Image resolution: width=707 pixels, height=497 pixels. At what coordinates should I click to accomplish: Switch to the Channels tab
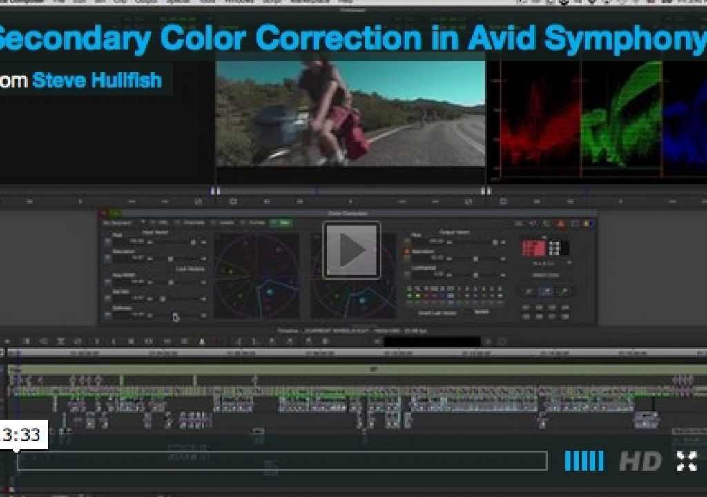point(191,223)
